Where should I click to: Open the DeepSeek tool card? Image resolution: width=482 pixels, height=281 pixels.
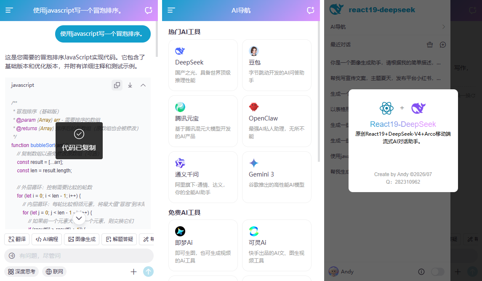(203, 65)
